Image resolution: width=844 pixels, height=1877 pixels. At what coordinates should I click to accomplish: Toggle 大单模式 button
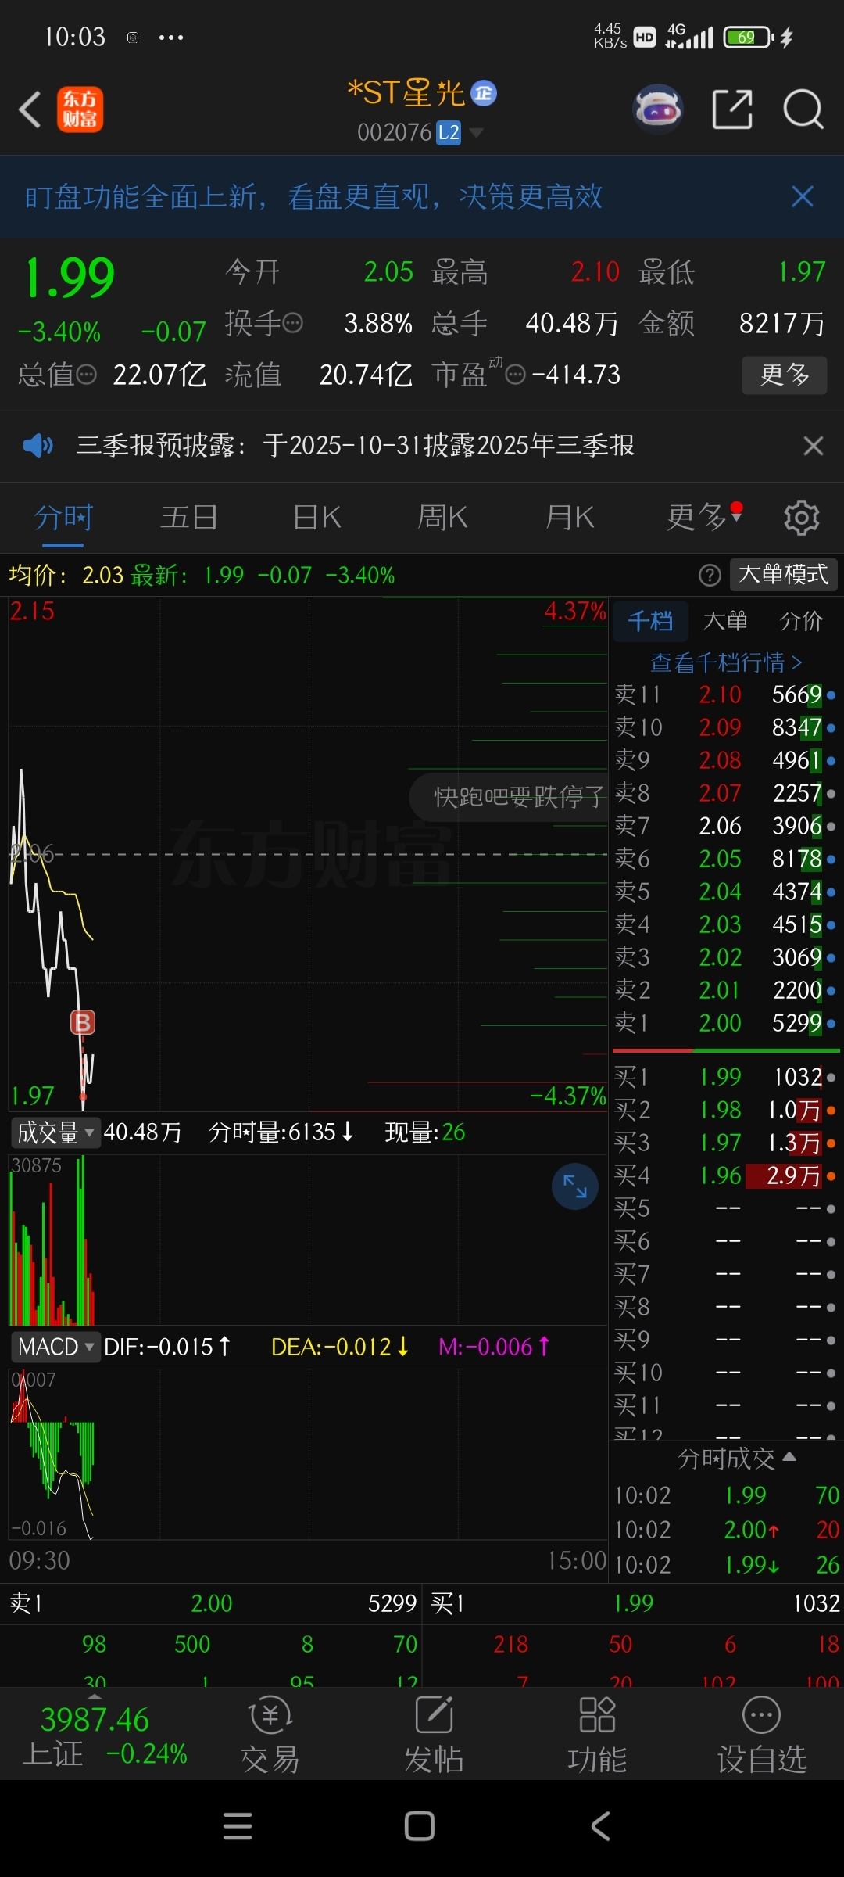[x=783, y=575]
